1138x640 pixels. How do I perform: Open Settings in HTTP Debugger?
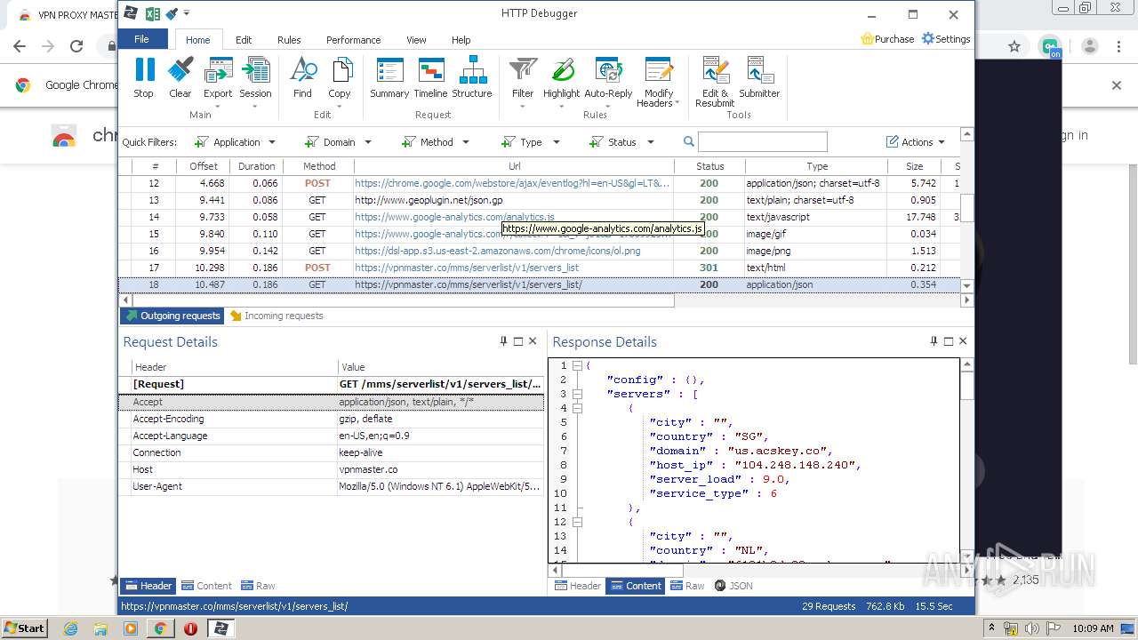point(946,39)
